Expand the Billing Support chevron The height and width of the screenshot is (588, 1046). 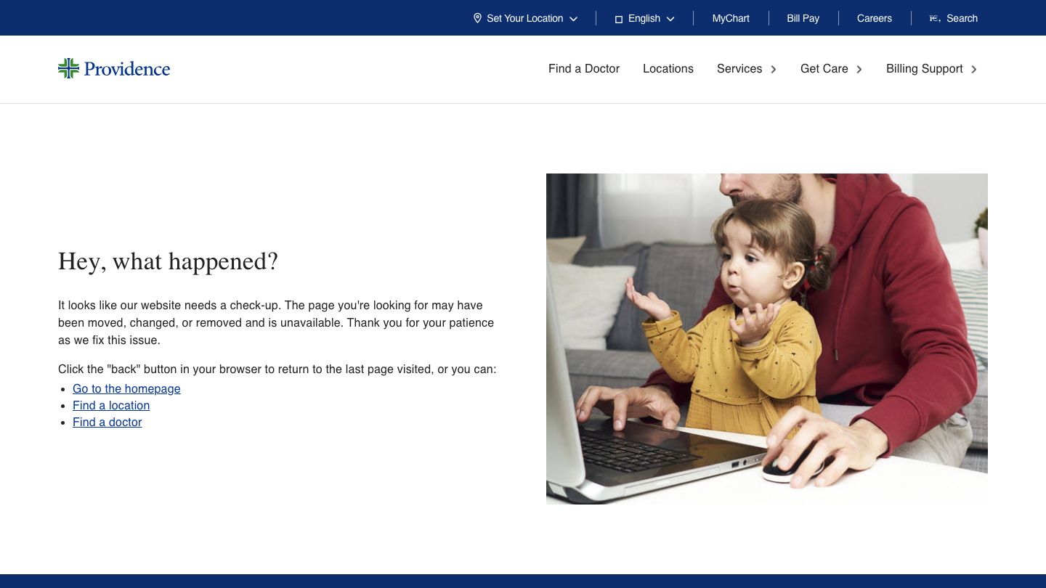974,69
